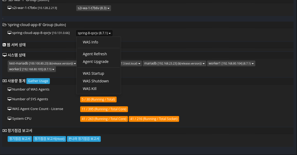Expand the worker2 system agent dropdown
The width and height of the screenshot is (297, 155).
coord(32,69)
